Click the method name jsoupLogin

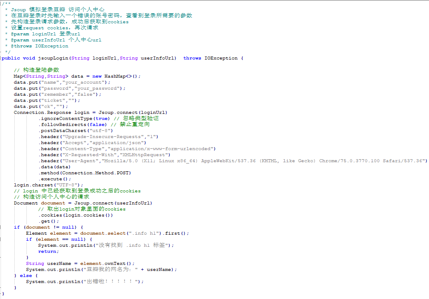[x=53, y=58]
